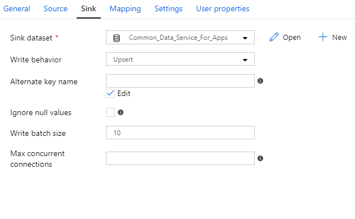Select the Common_Data_Service_For_Apps dataset box
This screenshot has width=355, height=219.
click(x=180, y=38)
